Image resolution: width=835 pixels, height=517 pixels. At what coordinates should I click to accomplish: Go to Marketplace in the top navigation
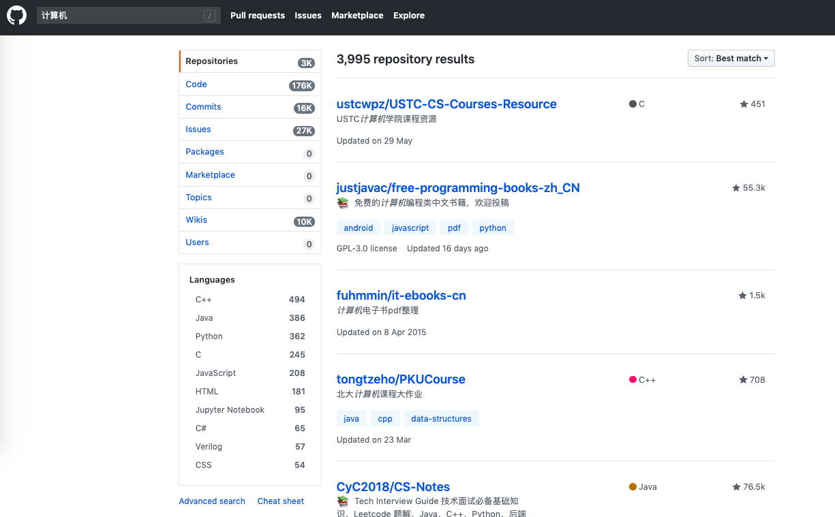357,16
